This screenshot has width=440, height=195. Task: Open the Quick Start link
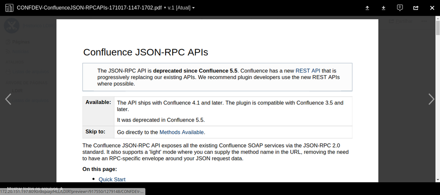click(112, 180)
